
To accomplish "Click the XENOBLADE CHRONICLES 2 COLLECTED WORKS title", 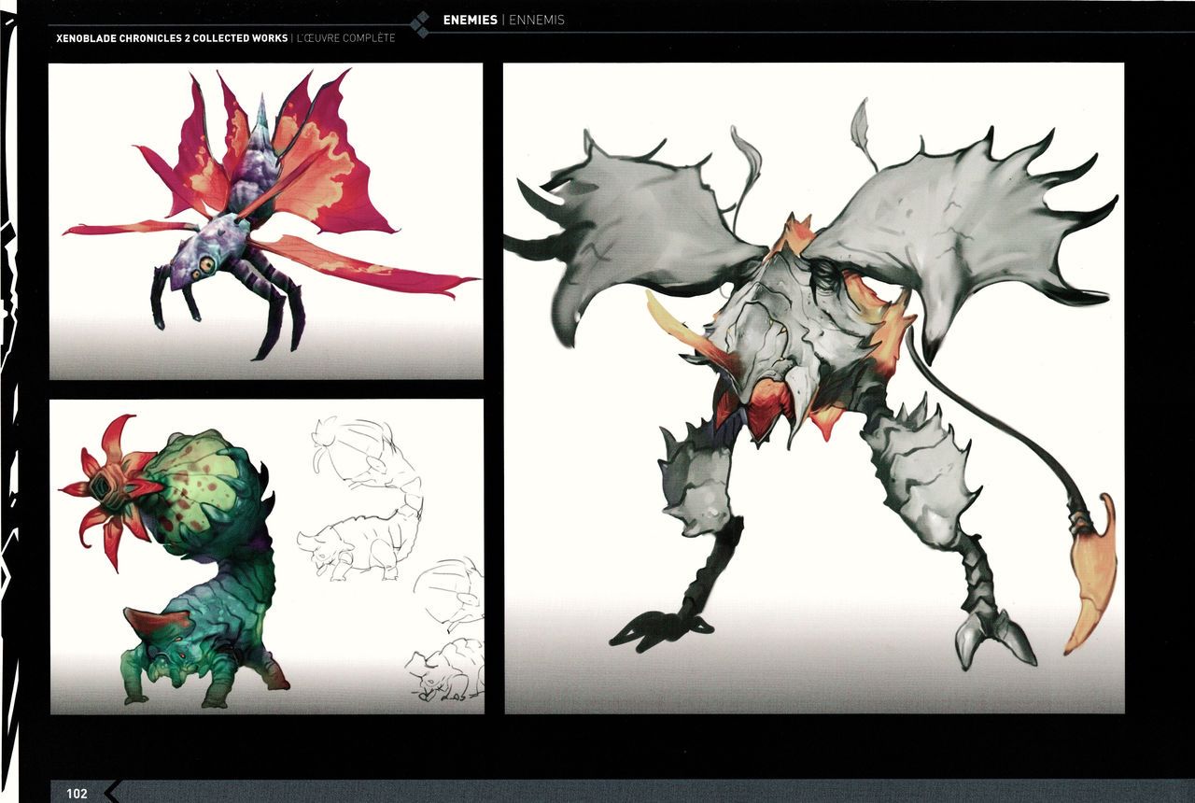I will coord(172,38).
